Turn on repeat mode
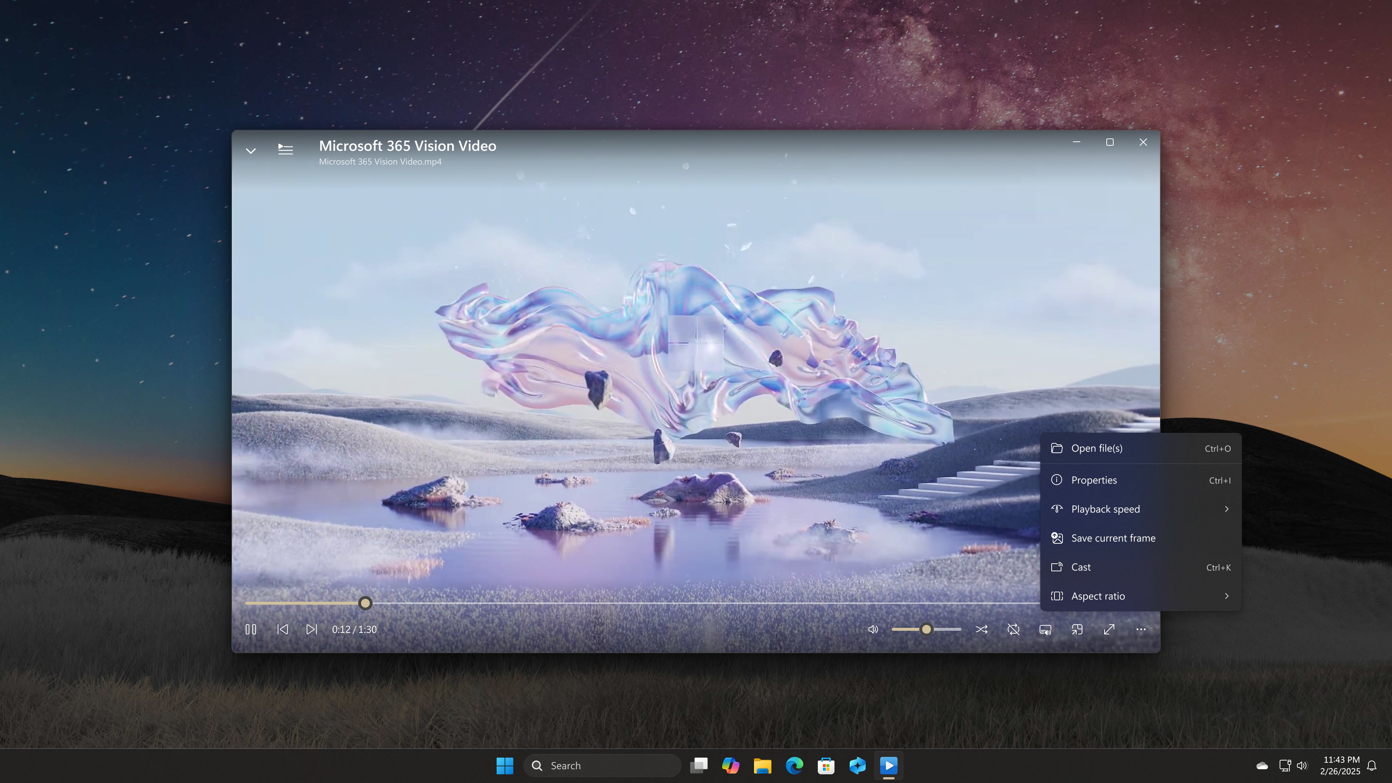This screenshot has width=1392, height=783. (x=1013, y=629)
